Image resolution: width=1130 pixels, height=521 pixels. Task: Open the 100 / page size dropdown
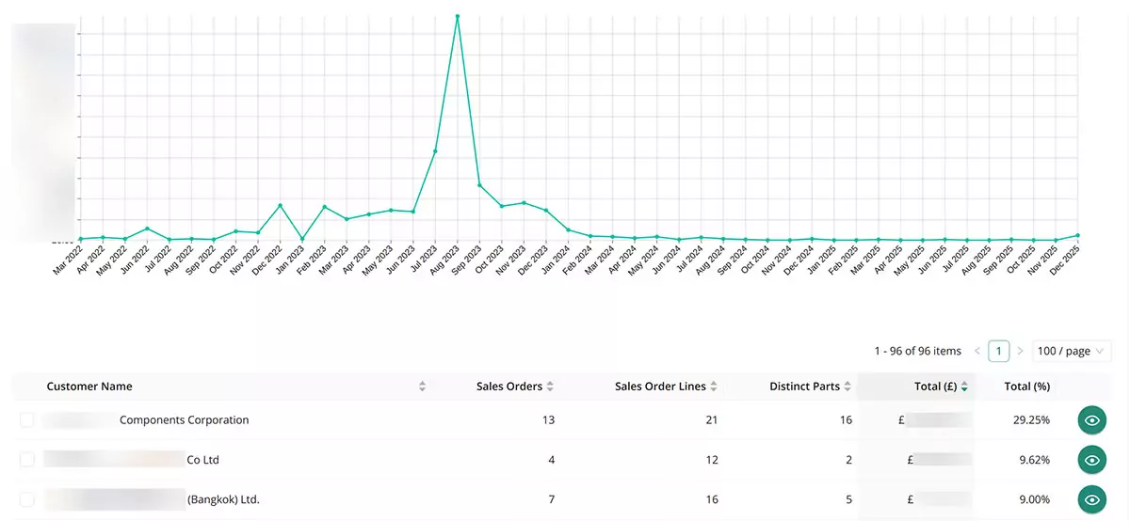(1072, 351)
